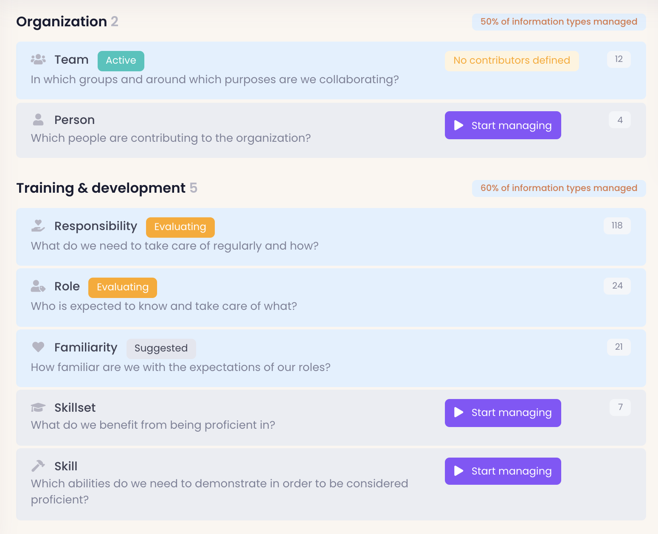Image resolution: width=658 pixels, height=534 pixels.
Task: Click the Familiarity heart icon
Action: pos(38,347)
